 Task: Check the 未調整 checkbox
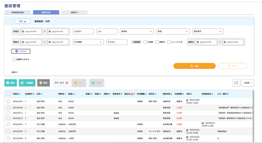145,42
